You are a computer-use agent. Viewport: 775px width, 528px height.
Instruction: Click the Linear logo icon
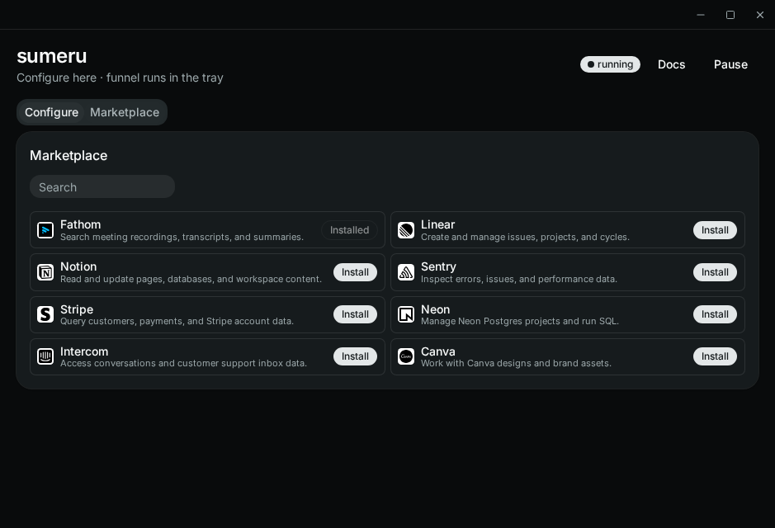pos(406,230)
